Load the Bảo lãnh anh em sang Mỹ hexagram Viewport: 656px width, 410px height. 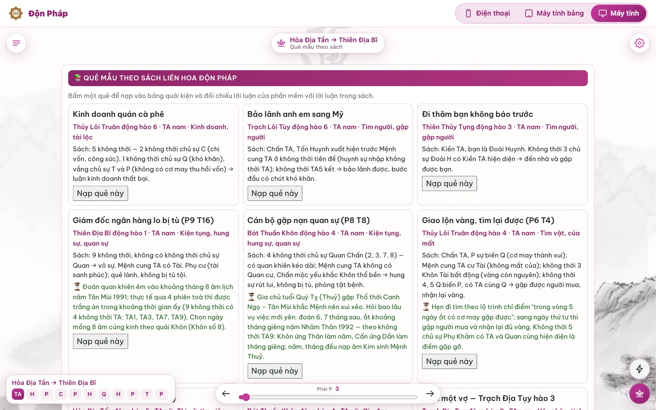pos(275,193)
